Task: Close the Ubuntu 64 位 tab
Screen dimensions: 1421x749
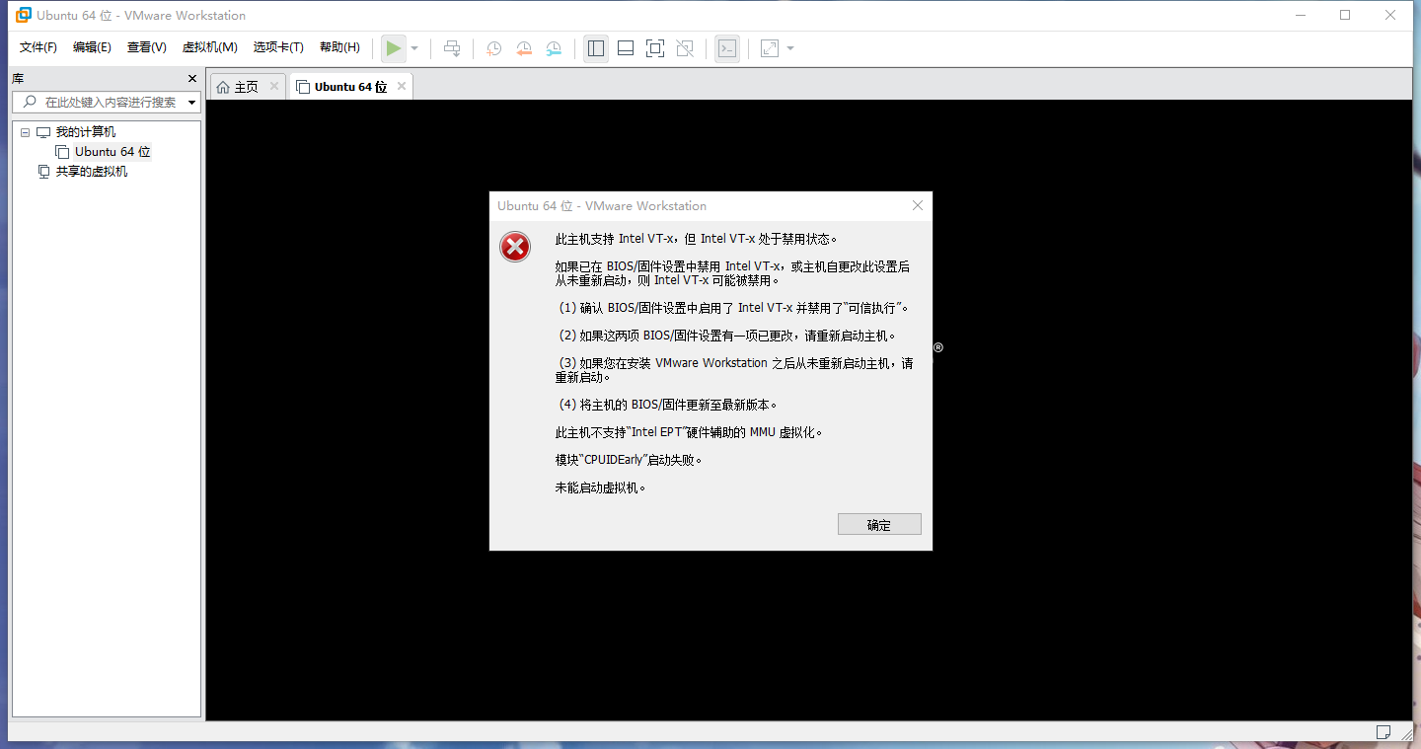Action: click(402, 86)
